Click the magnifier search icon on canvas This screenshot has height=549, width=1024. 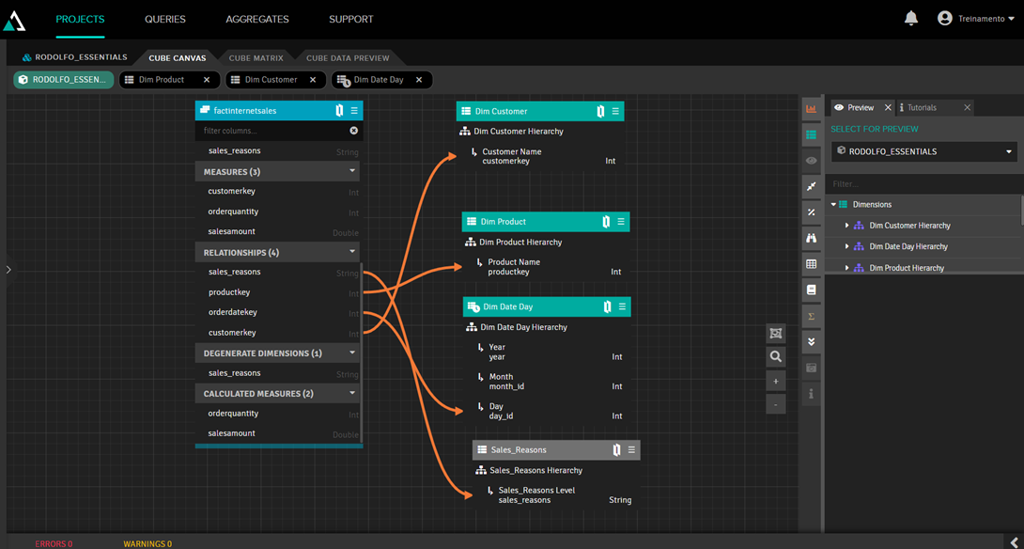click(775, 357)
